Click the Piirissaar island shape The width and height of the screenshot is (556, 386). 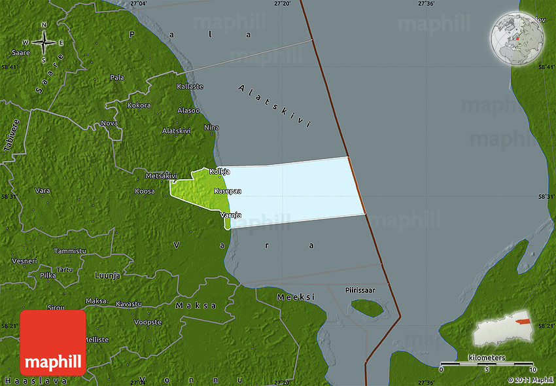pyautogui.click(x=367, y=307)
